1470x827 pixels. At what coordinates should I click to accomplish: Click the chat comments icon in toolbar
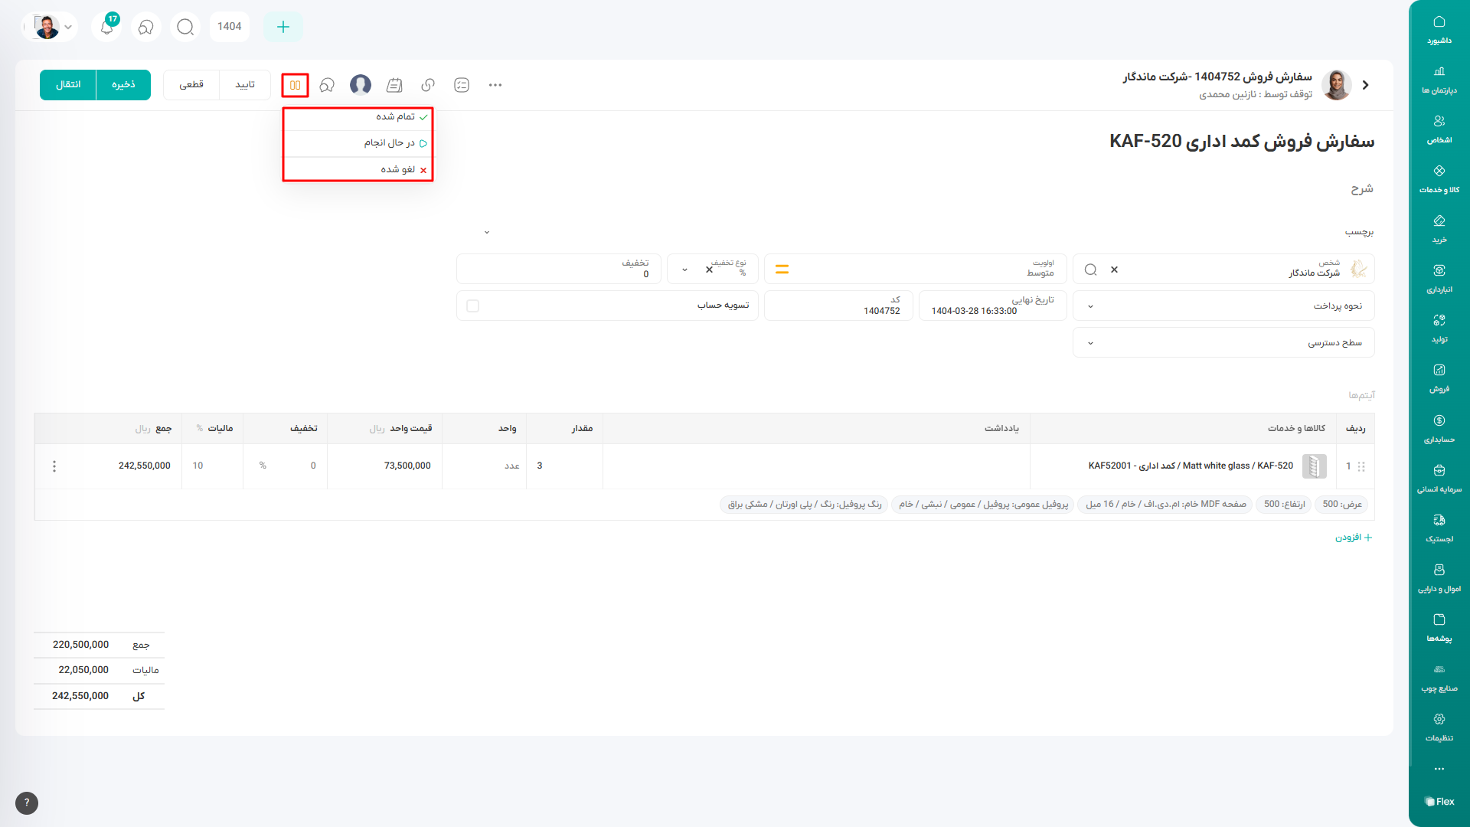327,85
